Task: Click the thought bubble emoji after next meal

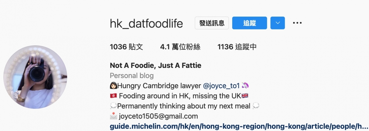Action: tap(256, 106)
